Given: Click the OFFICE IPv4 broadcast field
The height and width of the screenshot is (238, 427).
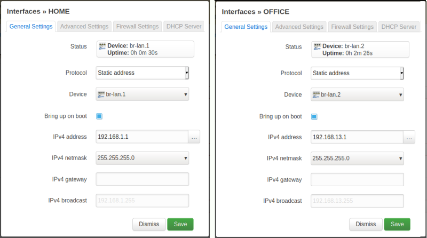Looking at the screenshot, I should 357,201.
